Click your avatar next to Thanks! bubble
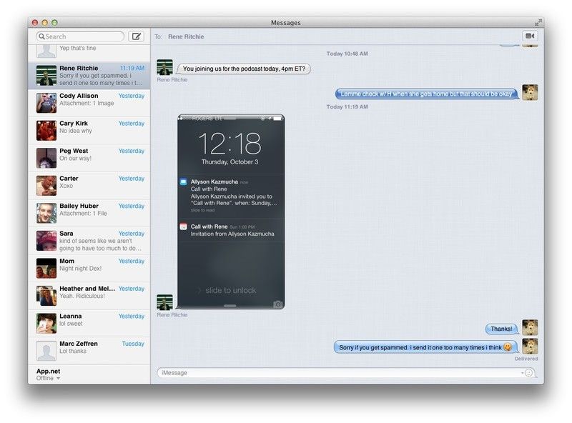The width and height of the screenshot is (572, 423). coord(530,328)
